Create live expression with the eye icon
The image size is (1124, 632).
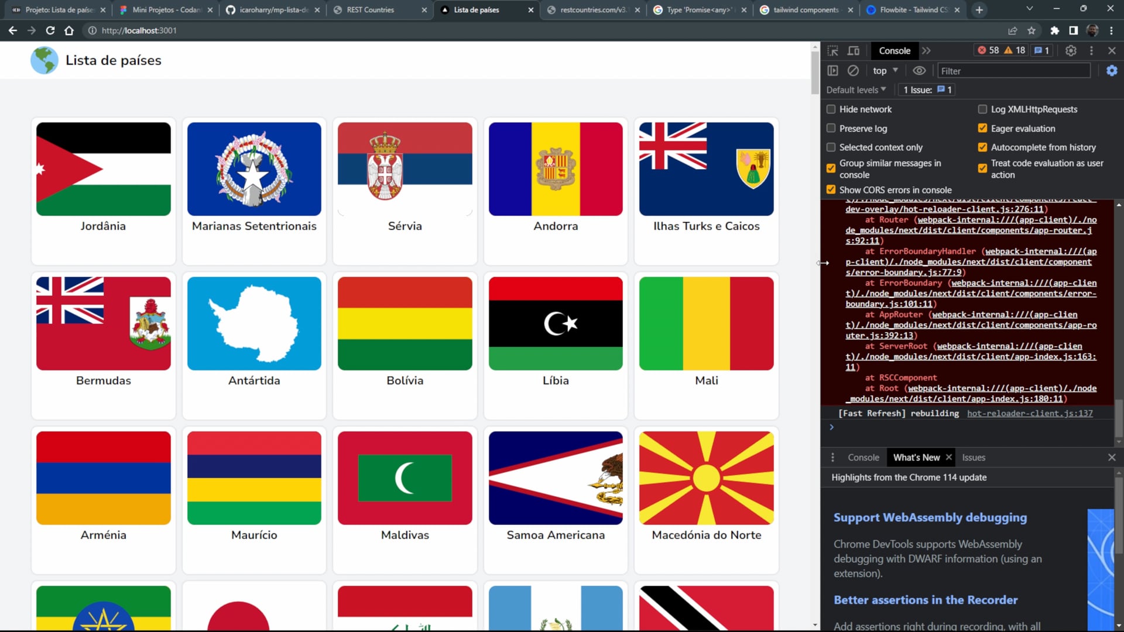click(919, 71)
